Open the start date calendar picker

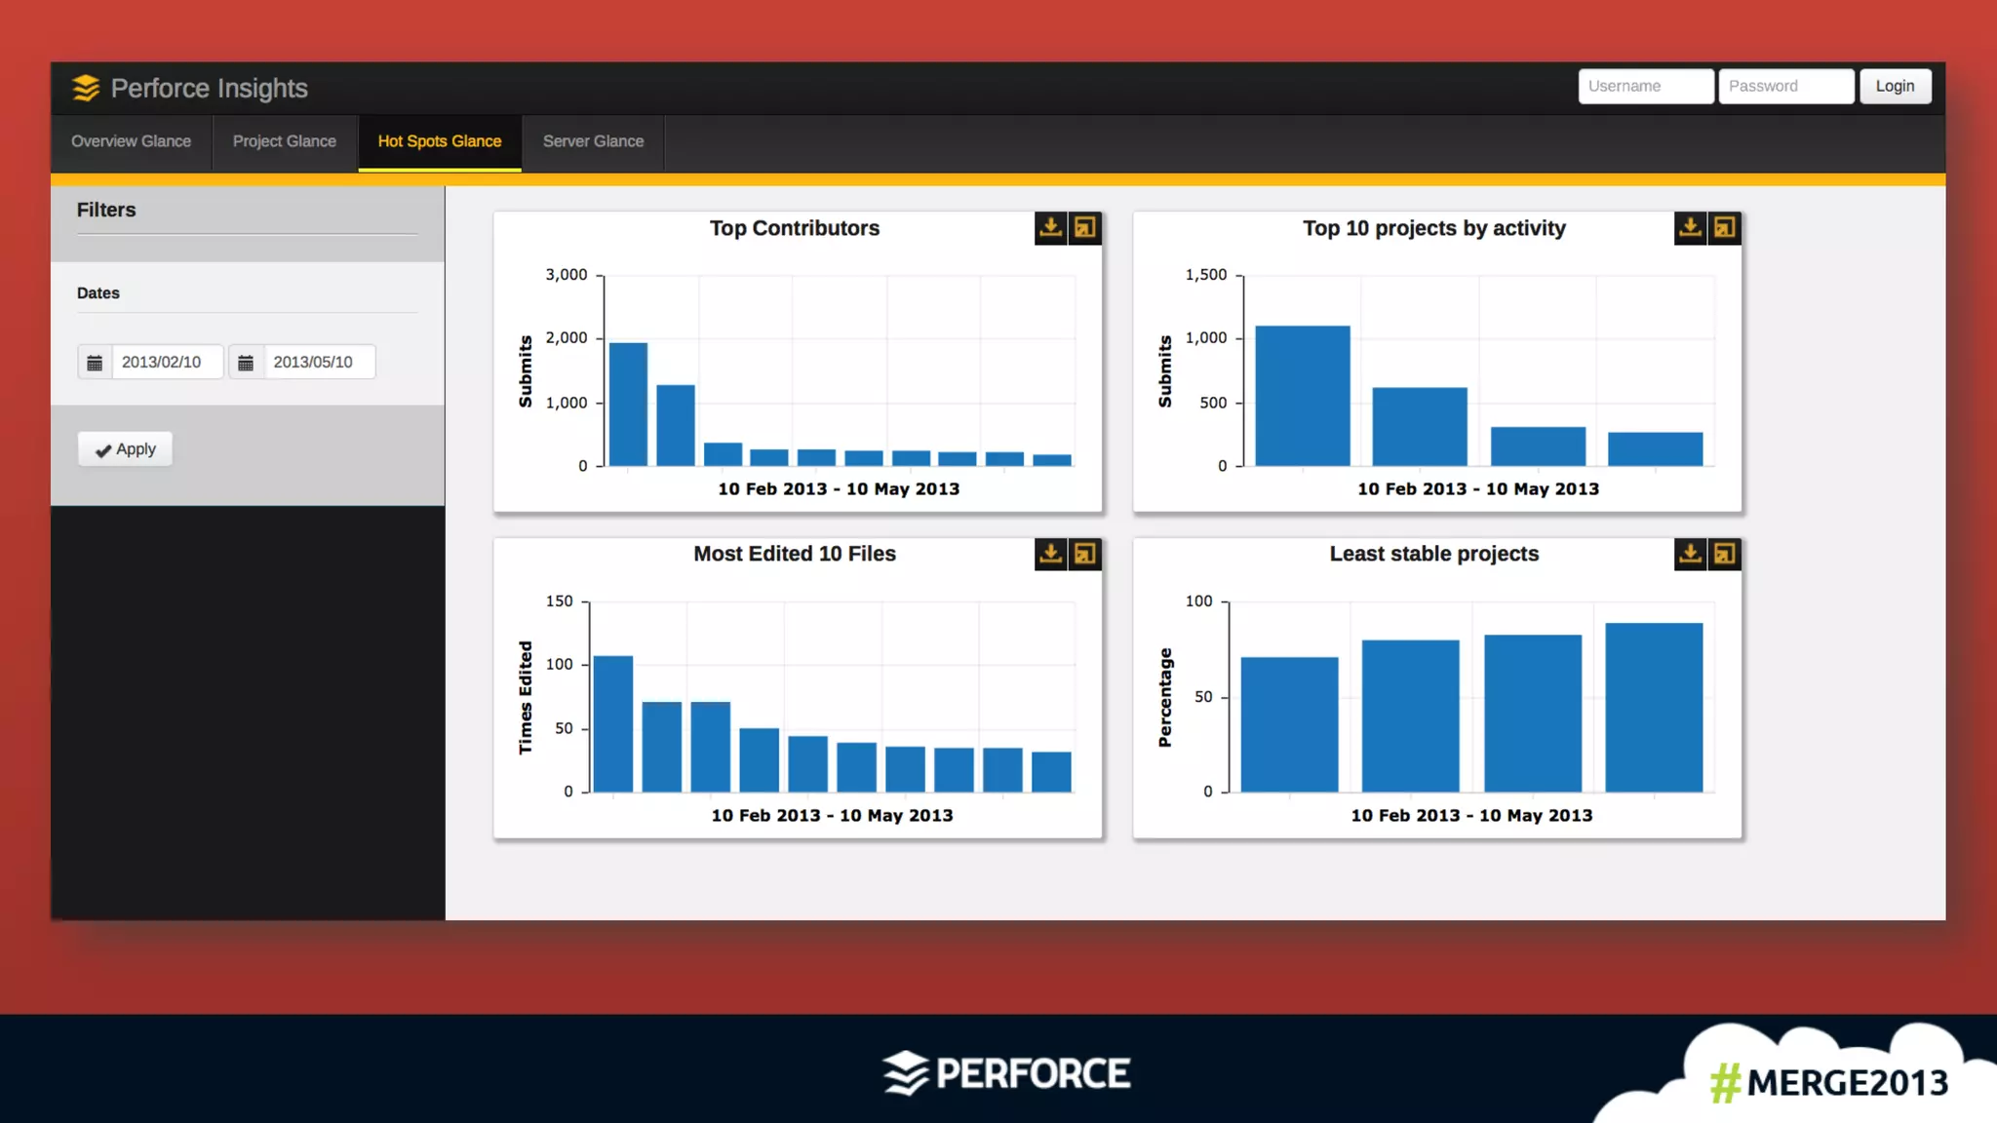pyautogui.click(x=95, y=363)
